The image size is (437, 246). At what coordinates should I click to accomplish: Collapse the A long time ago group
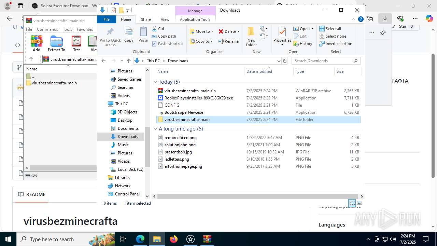coord(155,129)
